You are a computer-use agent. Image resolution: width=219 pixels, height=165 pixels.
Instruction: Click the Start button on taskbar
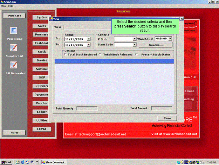coord(7,162)
